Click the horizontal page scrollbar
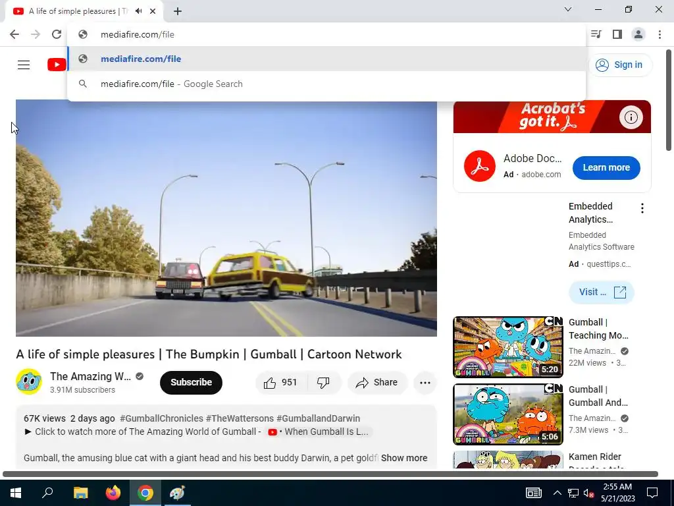Screen dimensions: 674x506 (330, 474)
